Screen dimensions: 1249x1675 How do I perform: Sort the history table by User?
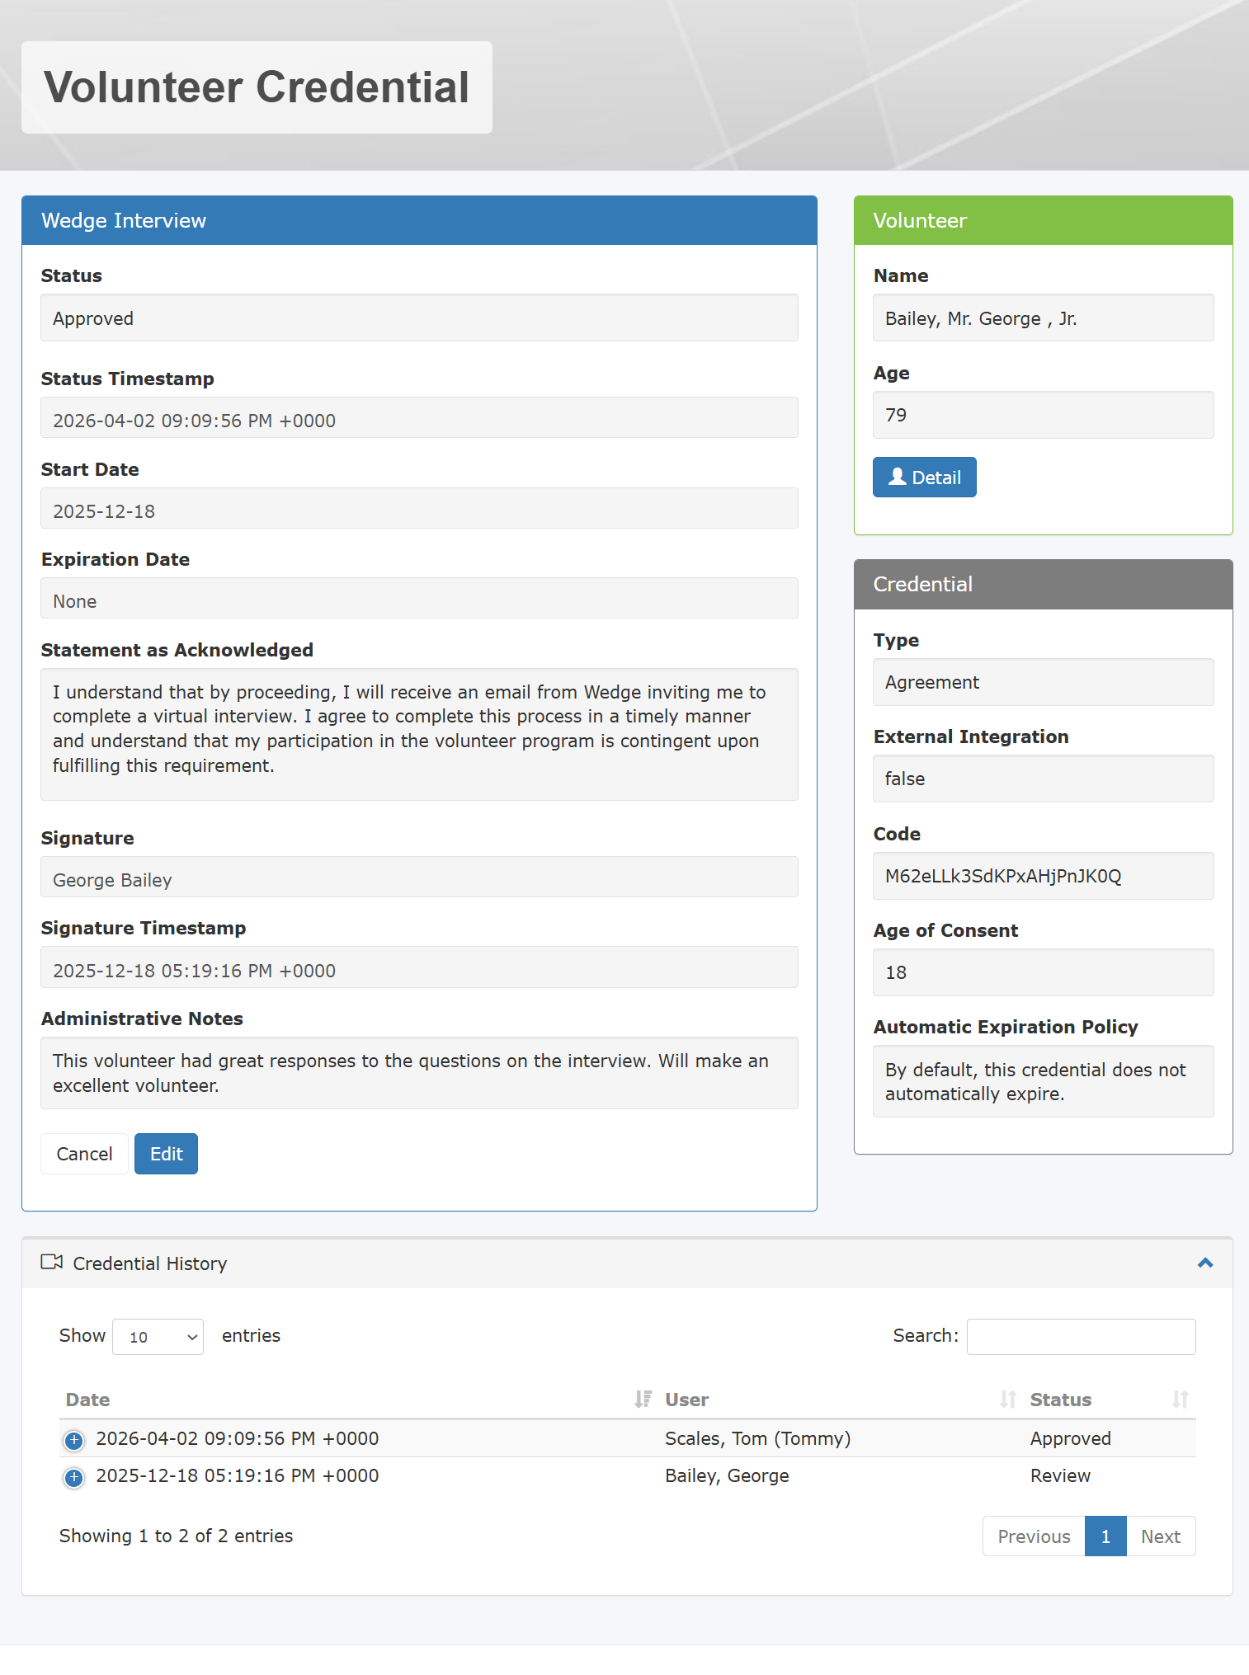(x=1007, y=1400)
